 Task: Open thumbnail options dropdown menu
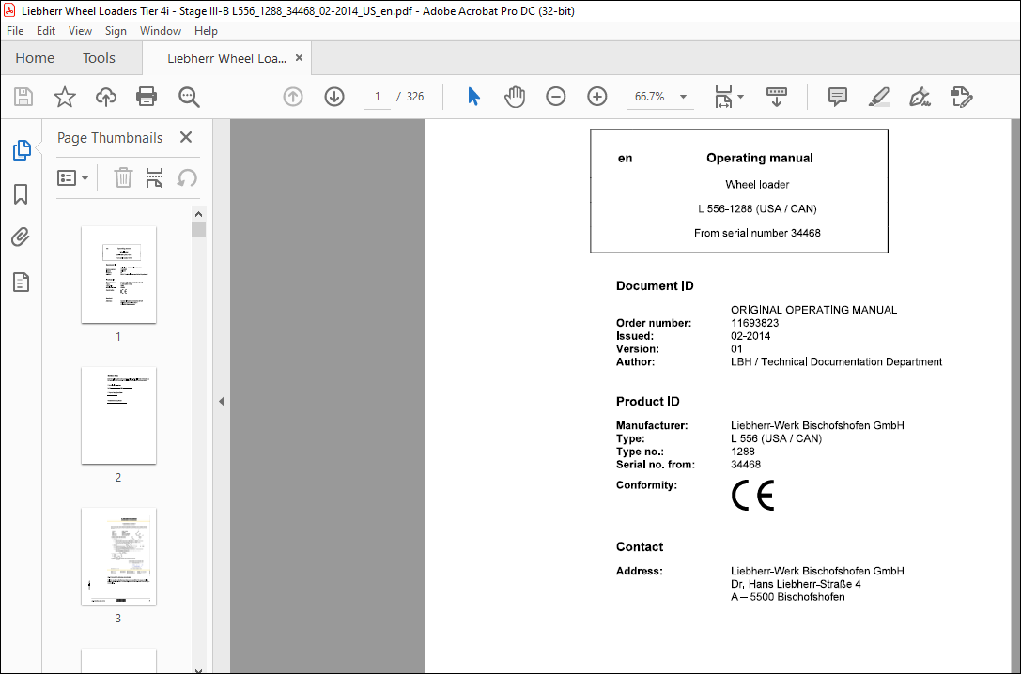(73, 177)
